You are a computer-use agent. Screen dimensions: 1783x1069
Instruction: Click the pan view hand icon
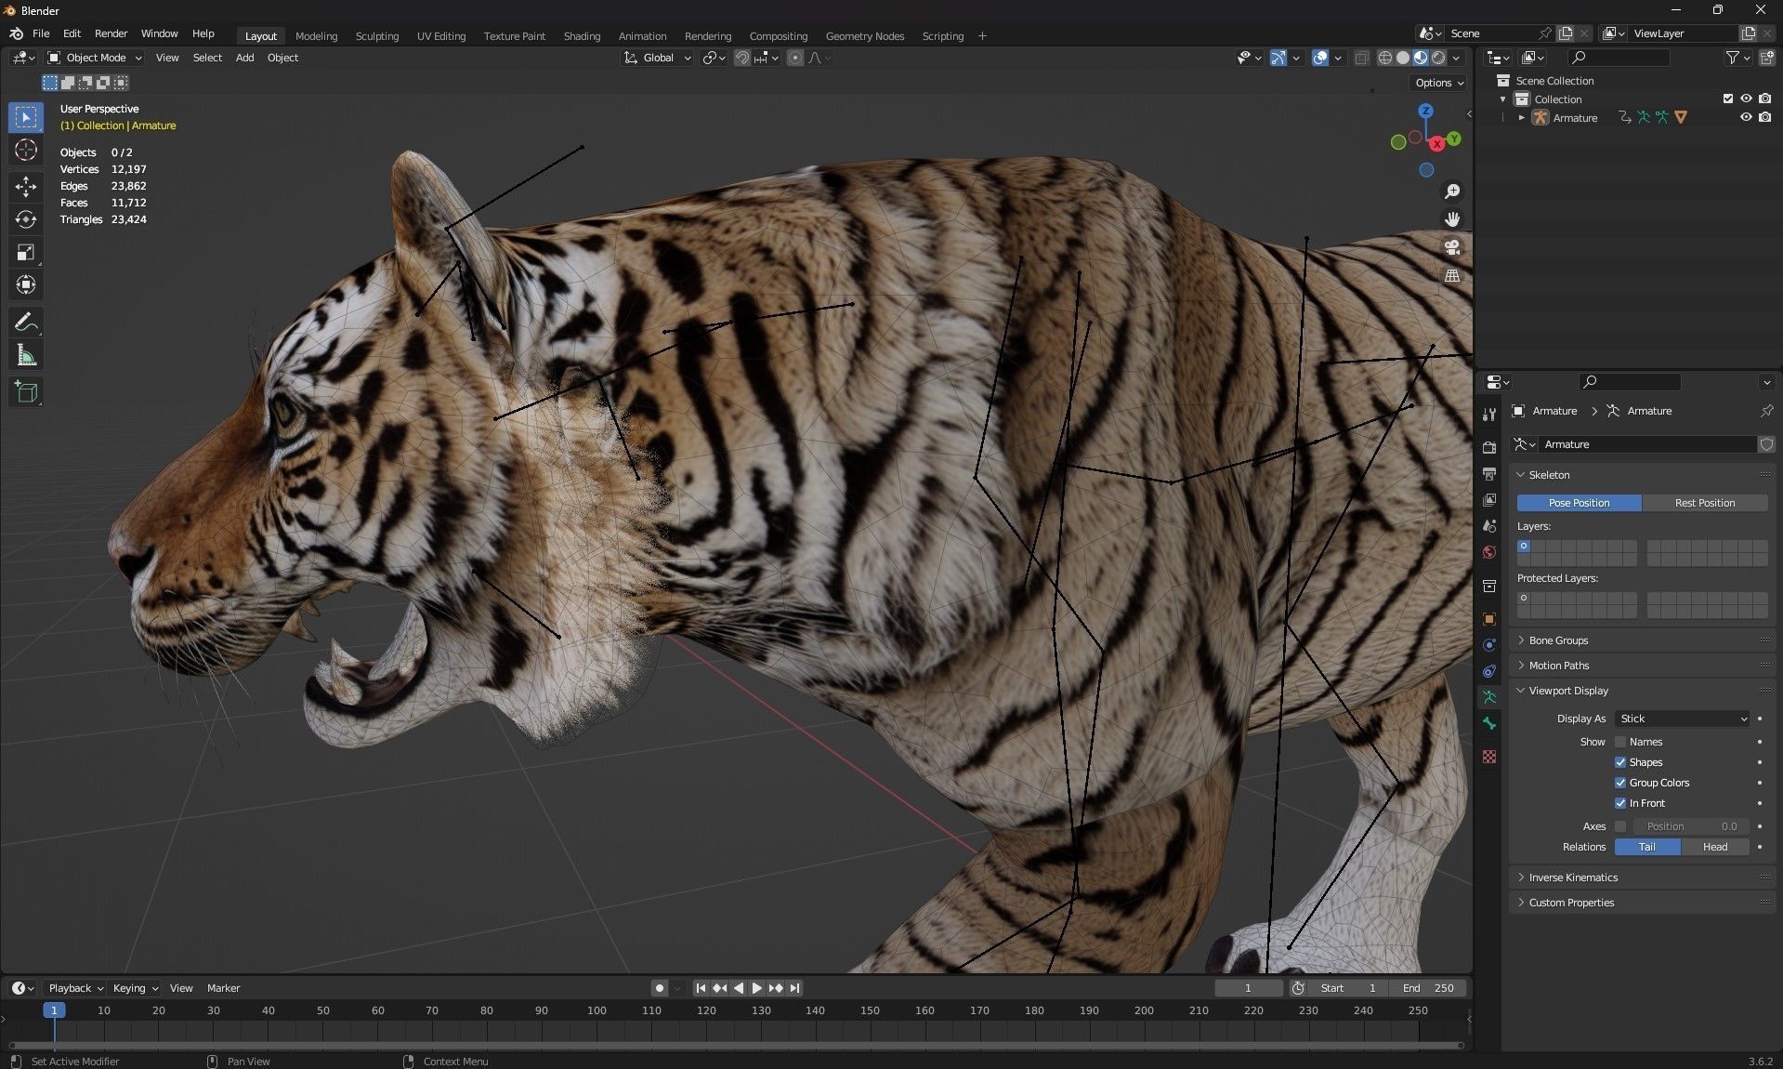1451,219
